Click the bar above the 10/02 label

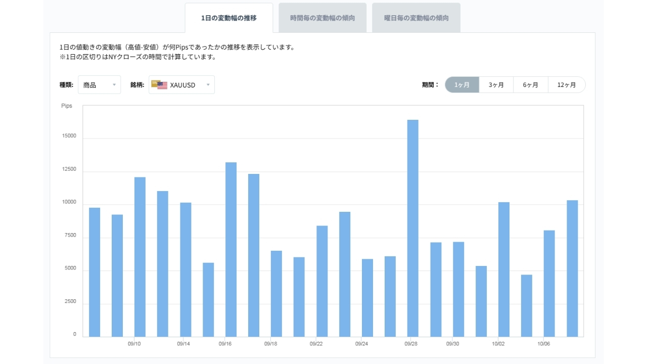pyautogui.click(x=504, y=269)
